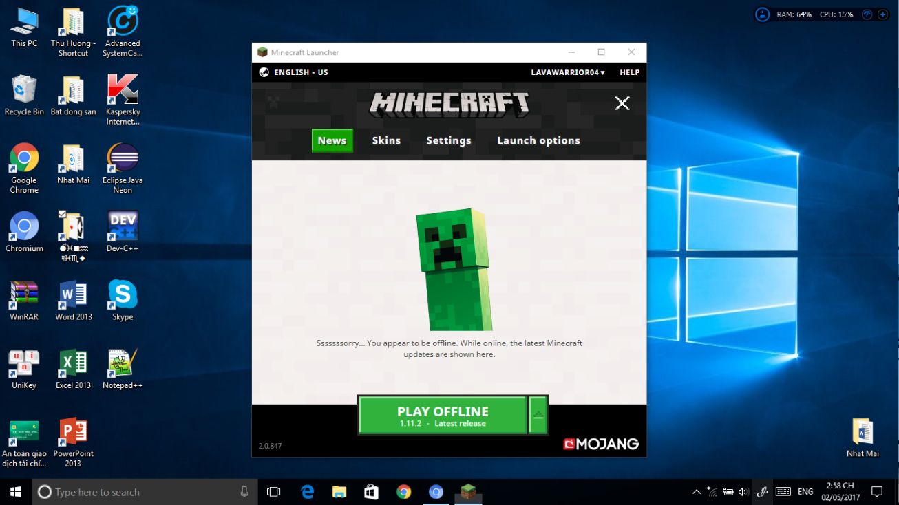Screen dimensions: 899x505
Task: Select the Thu Huong shortcut folder
Action: [73, 32]
